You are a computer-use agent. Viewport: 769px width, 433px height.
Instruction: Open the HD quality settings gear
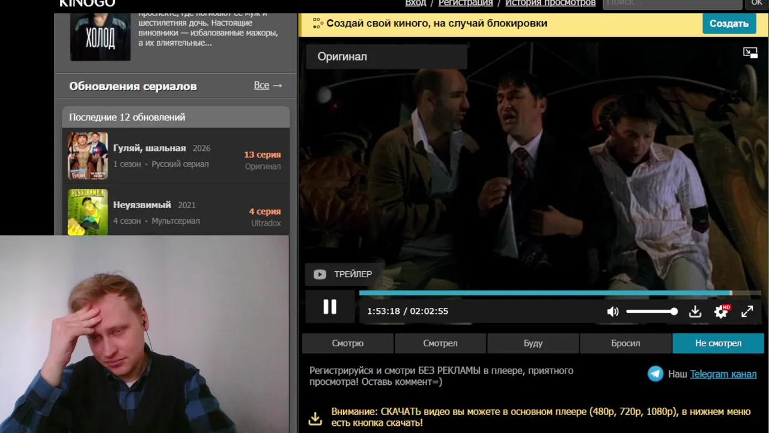[721, 312]
